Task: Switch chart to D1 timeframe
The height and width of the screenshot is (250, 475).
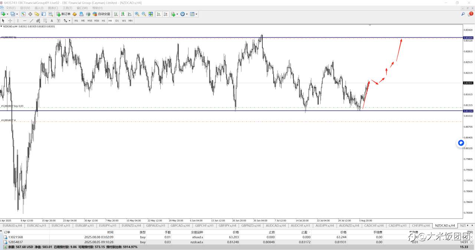Action: tap(117, 21)
